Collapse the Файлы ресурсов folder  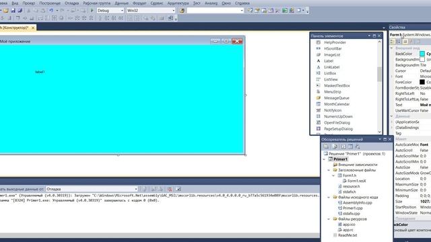329,219
